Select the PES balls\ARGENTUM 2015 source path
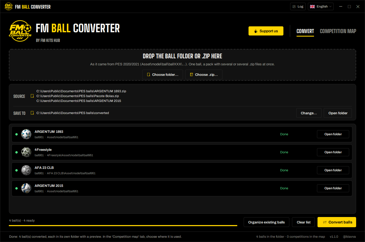Viewport: 365px width, 242px height. click(x=79, y=101)
